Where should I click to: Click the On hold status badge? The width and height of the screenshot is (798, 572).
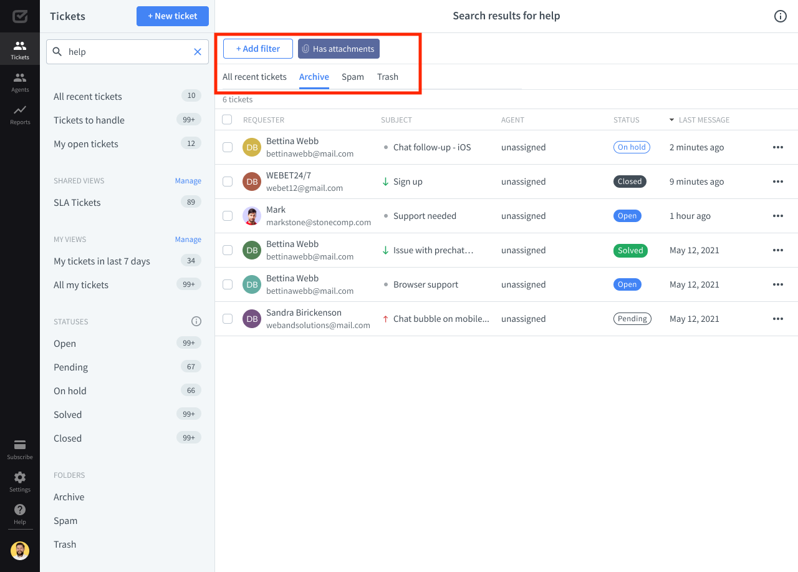click(632, 147)
